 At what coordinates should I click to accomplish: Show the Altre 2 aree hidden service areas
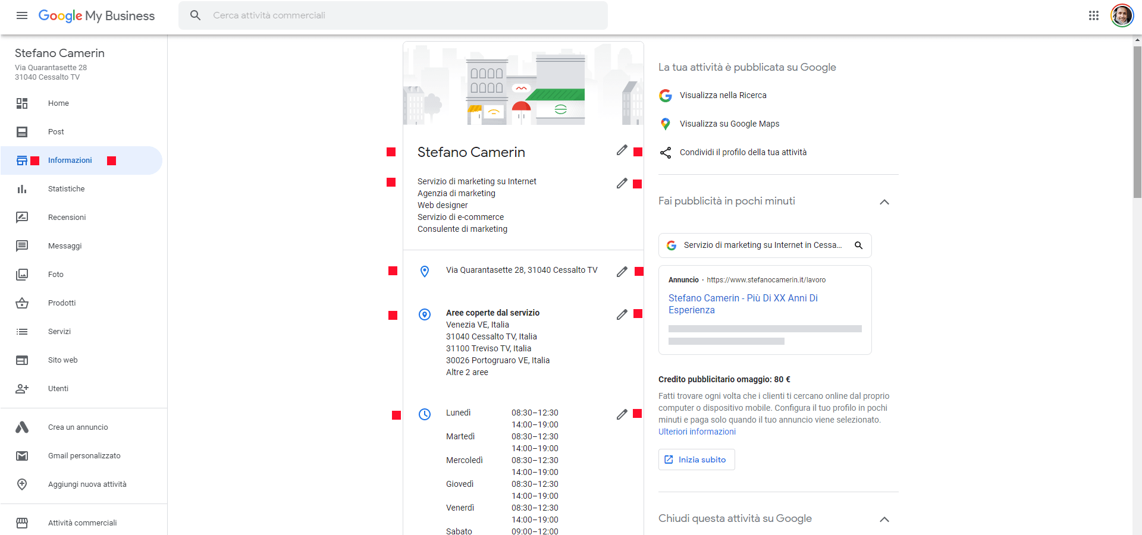point(466,372)
